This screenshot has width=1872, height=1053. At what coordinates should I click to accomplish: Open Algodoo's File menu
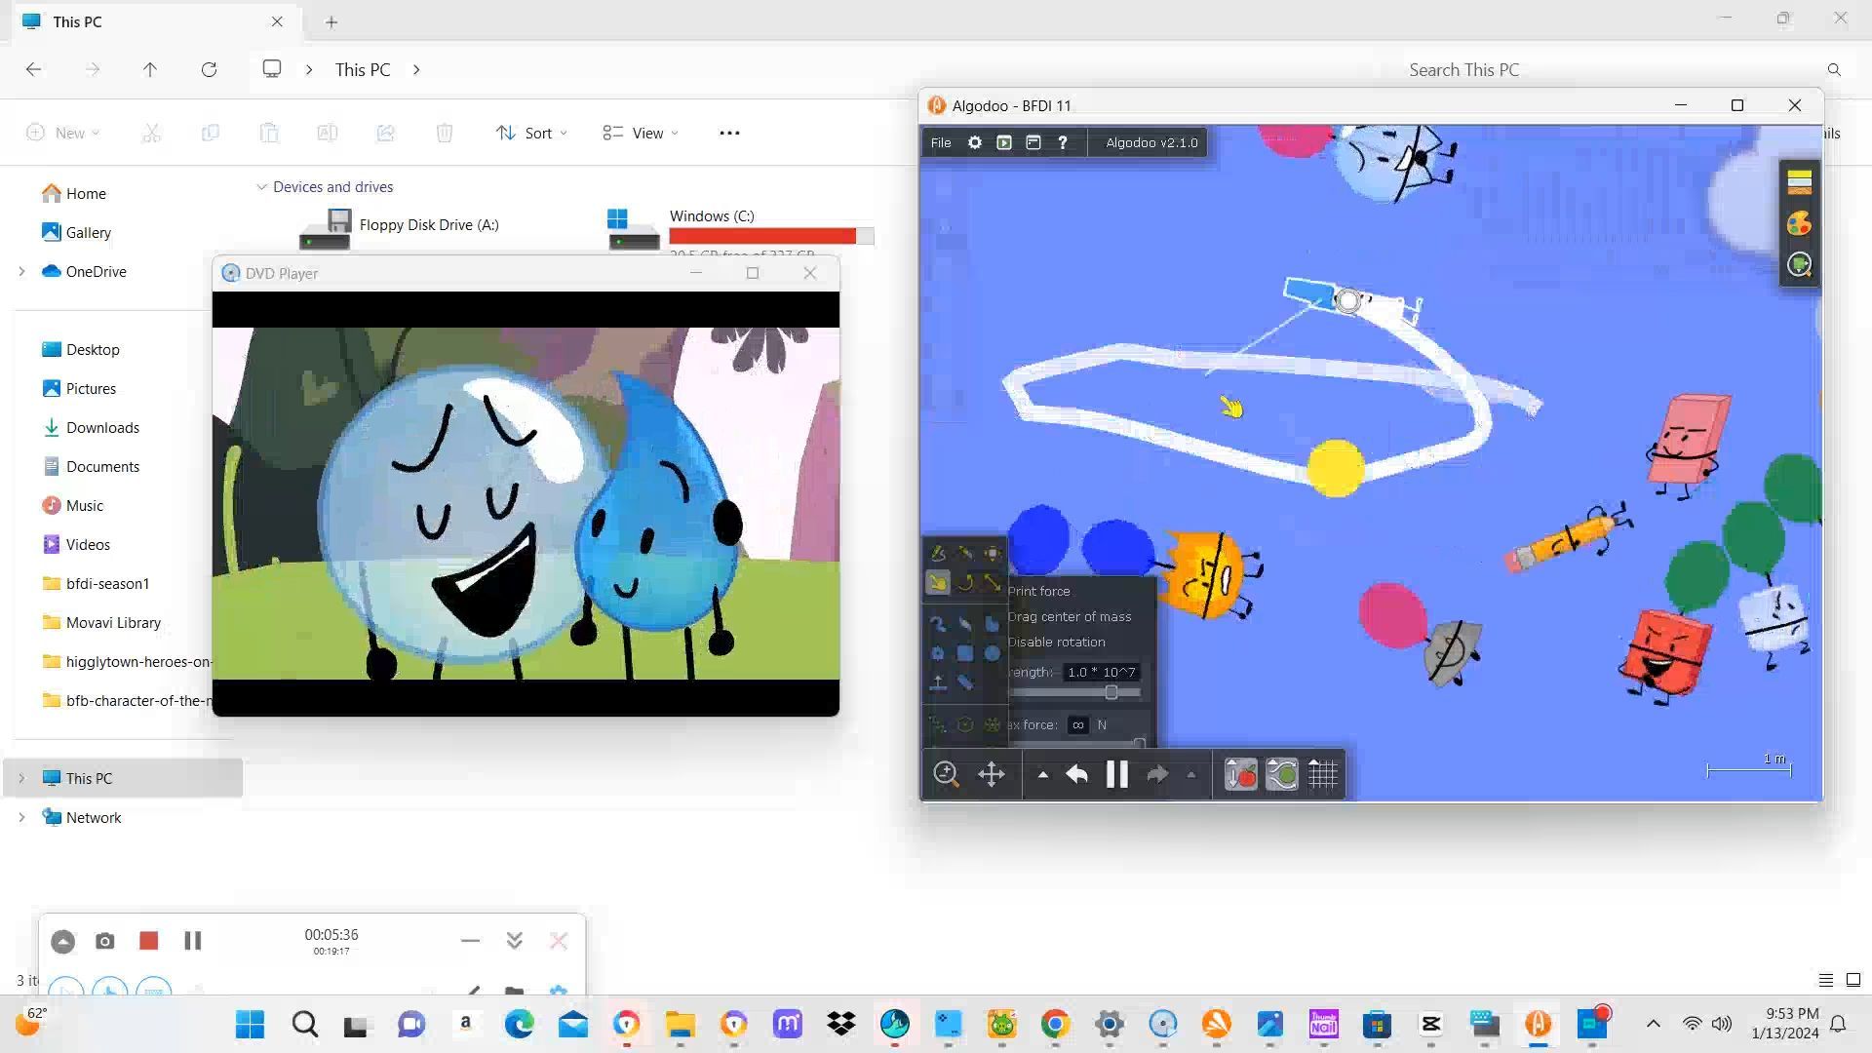pos(941,142)
